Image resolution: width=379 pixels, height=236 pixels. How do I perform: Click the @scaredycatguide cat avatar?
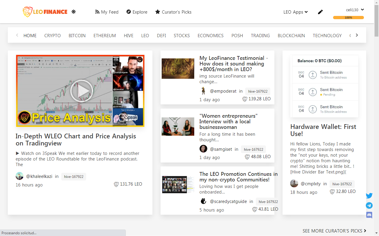(203, 201)
